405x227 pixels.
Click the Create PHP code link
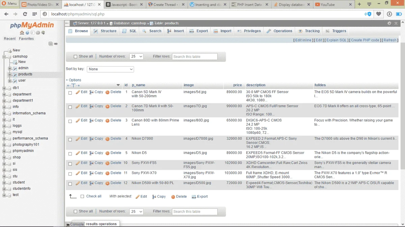tap(365, 40)
